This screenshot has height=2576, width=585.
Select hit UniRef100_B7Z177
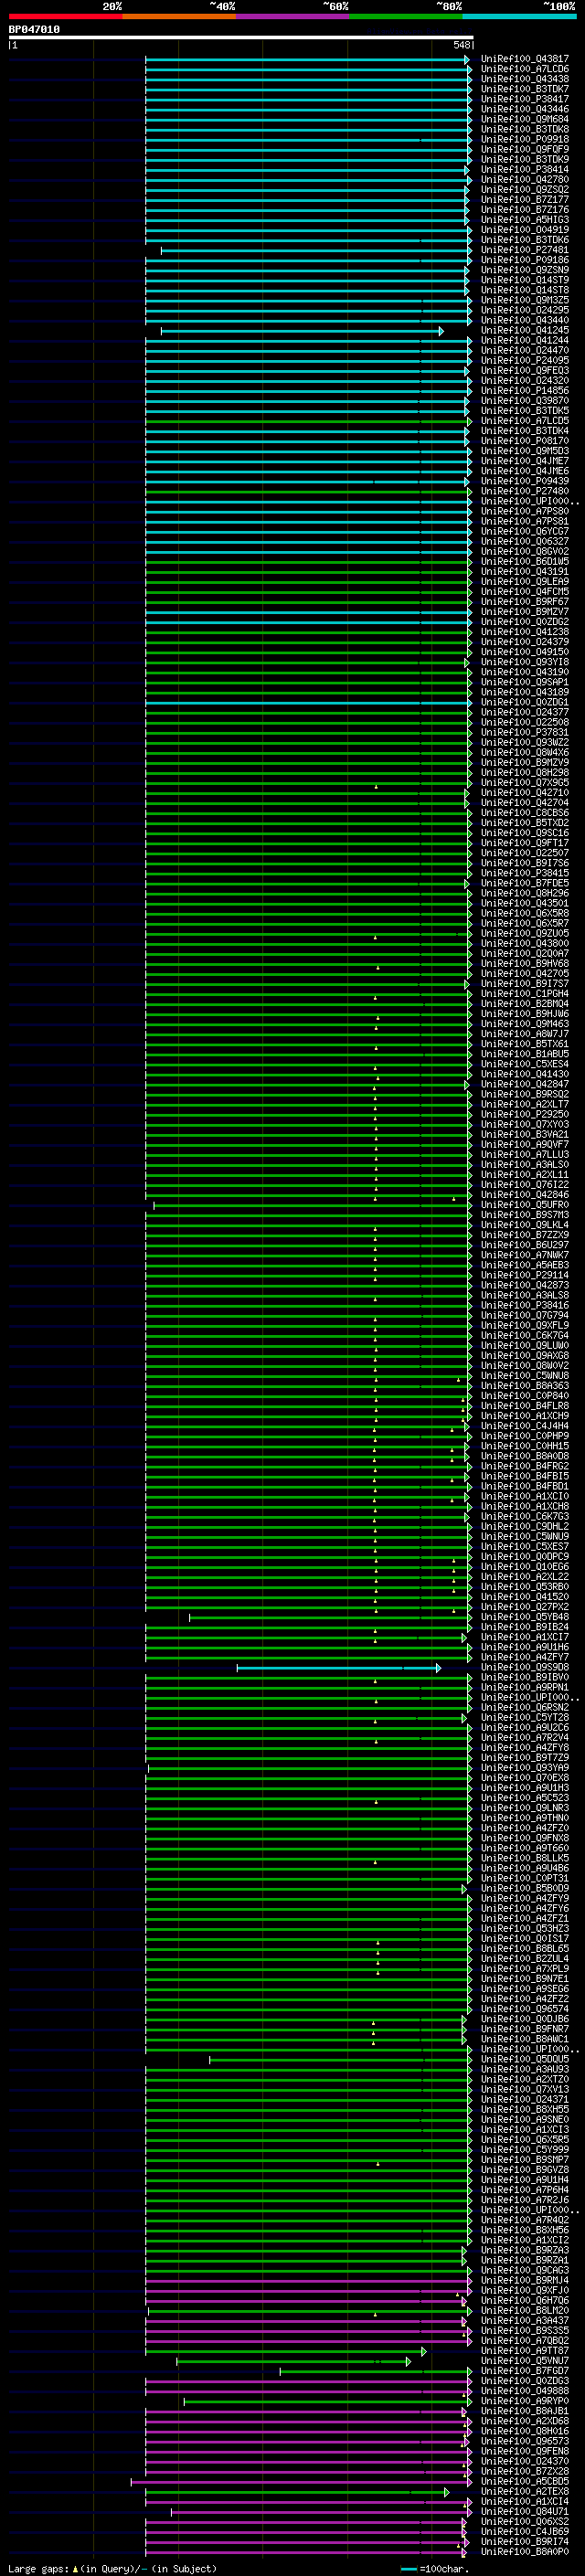pos(524,200)
